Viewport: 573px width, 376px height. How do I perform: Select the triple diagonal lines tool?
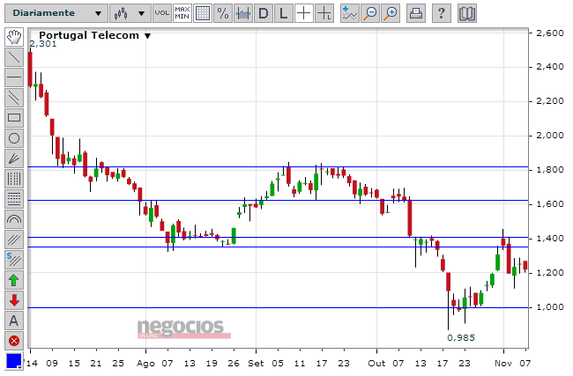click(x=14, y=240)
